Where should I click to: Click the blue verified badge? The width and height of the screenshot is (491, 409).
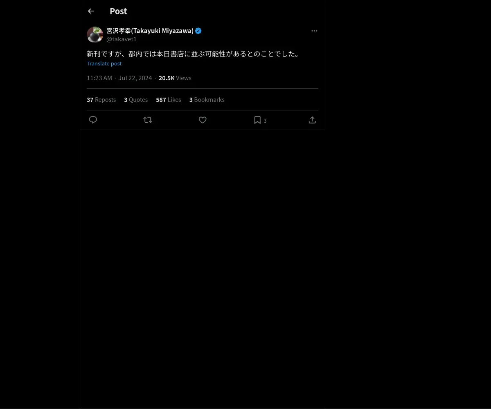(198, 31)
